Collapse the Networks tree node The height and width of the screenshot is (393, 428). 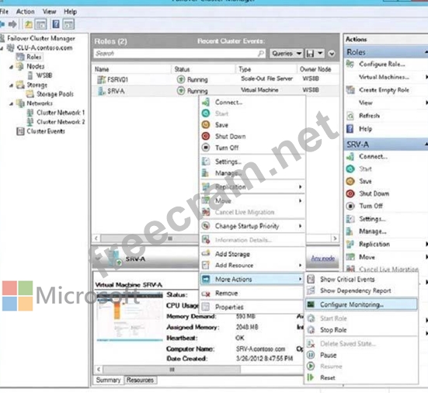pyautogui.click(x=11, y=104)
